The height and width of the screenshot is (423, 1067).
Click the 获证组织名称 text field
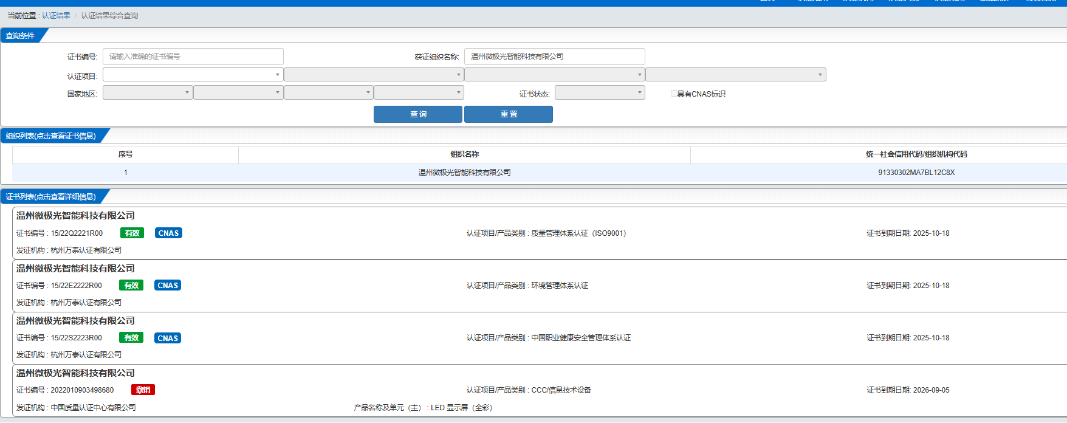click(554, 57)
